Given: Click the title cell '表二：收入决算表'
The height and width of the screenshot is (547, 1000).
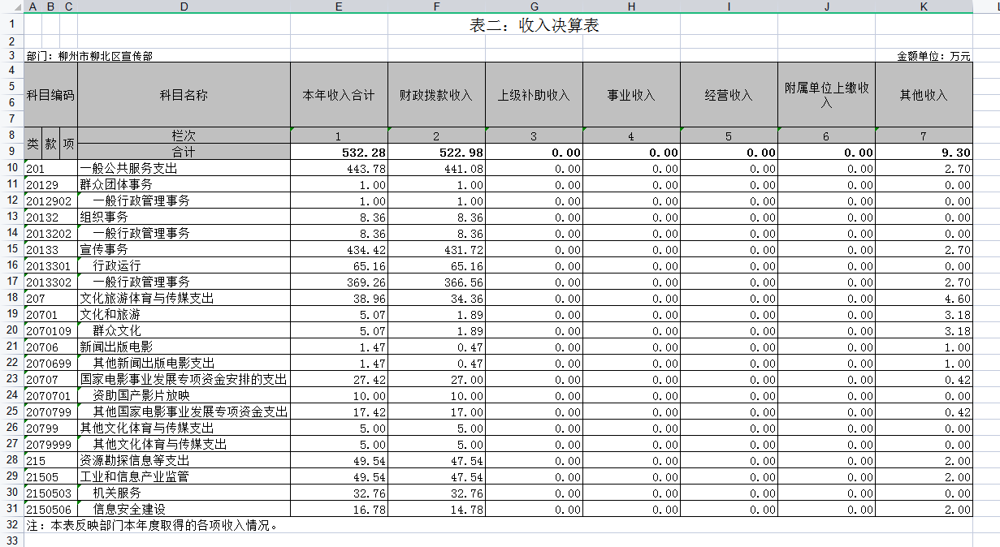Looking at the screenshot, I should (534, 25).
